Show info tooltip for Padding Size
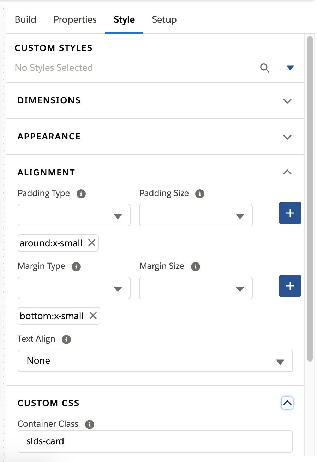The image size is (317, 462). point(200,194)
